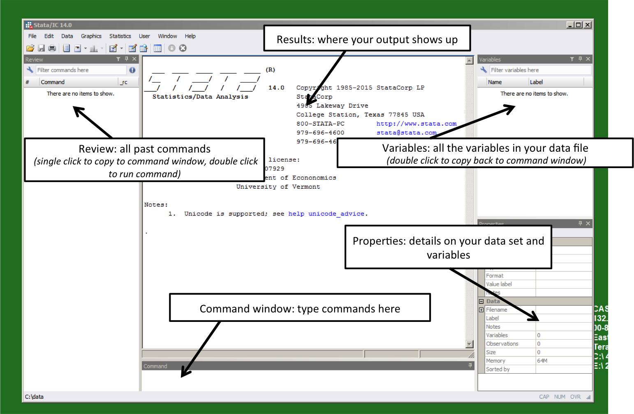Select the Memory row showing 64M
This screenshot has width=634, height=414.
tap(538, 361)
